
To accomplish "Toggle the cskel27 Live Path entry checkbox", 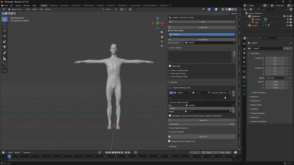I will 171,93.
